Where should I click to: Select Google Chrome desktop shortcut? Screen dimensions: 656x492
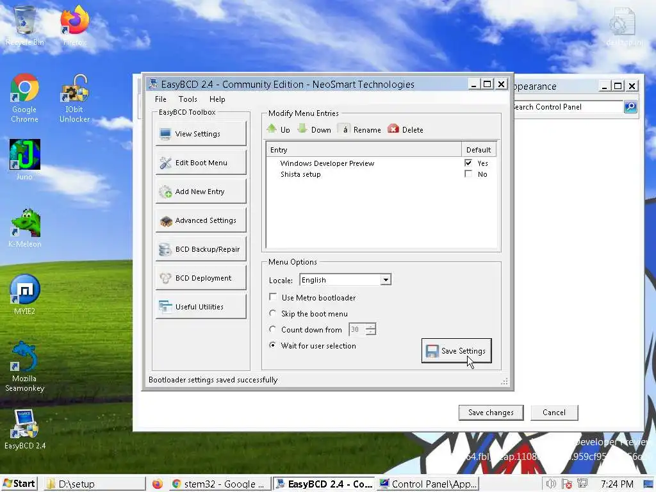(x=25, y=98)
